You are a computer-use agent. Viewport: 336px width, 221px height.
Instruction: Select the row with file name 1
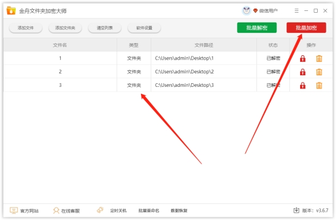coord(168,58)
